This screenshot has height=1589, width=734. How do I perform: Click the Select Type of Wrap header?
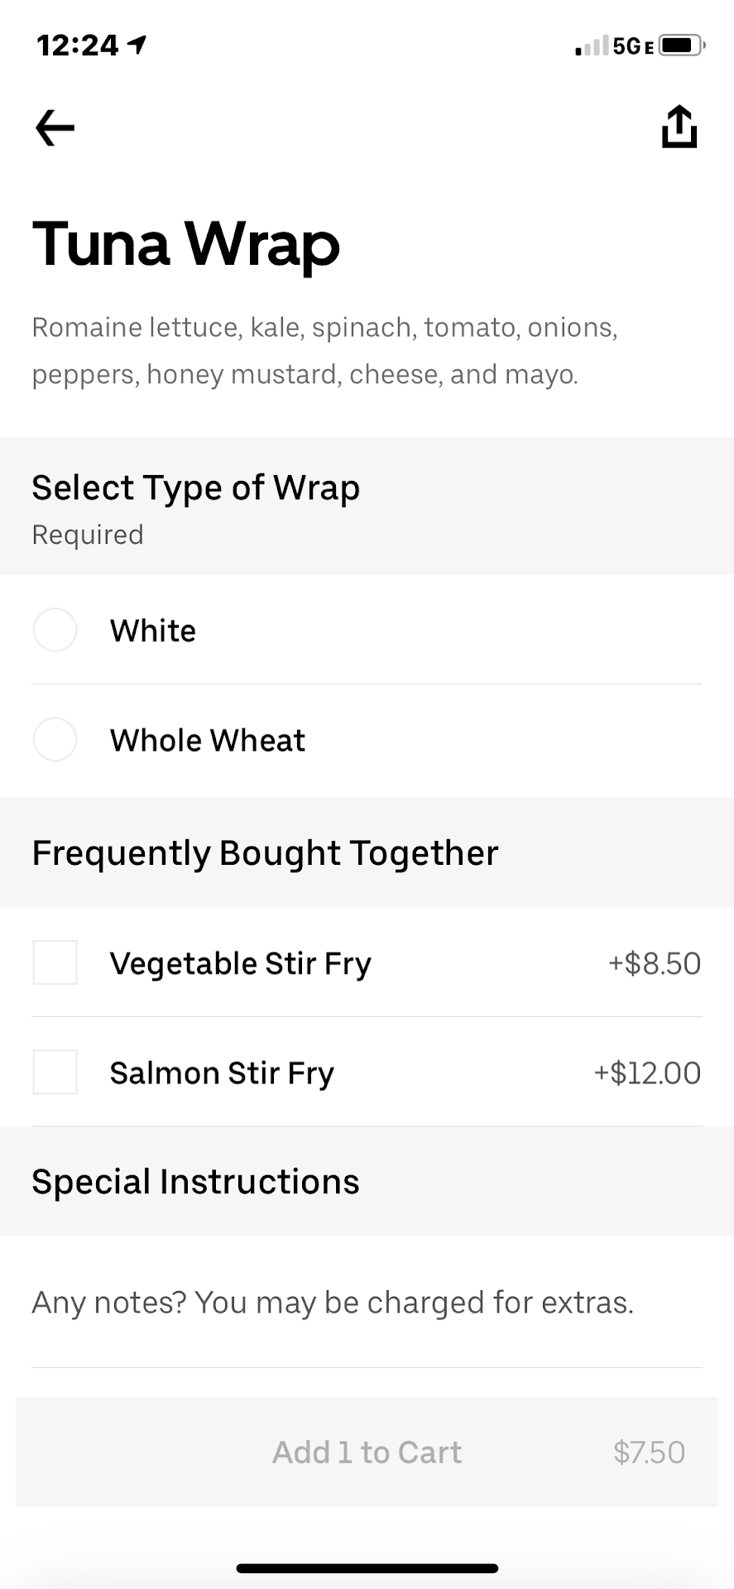point(196,488)
